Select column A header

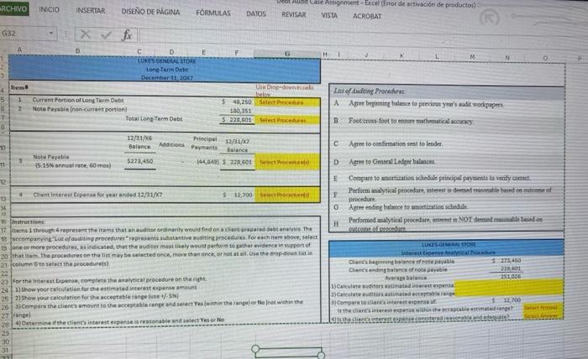point(19,49)
